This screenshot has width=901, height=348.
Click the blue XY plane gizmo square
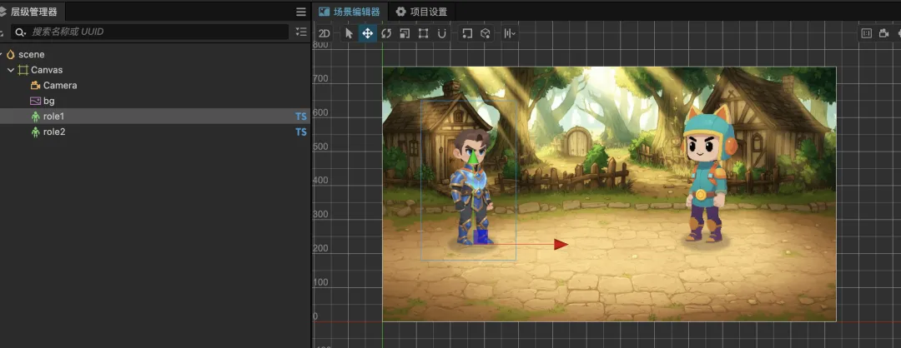pyautogui.click(x=481, y=236)
